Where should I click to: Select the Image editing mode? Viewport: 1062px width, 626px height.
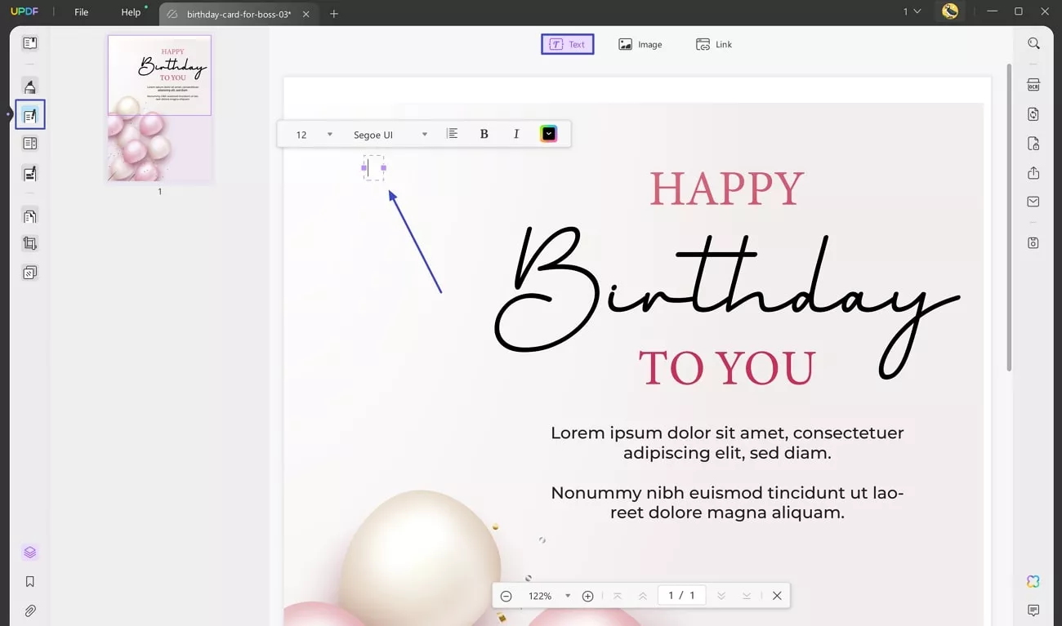pyautogui.click(x=640, y=44)
